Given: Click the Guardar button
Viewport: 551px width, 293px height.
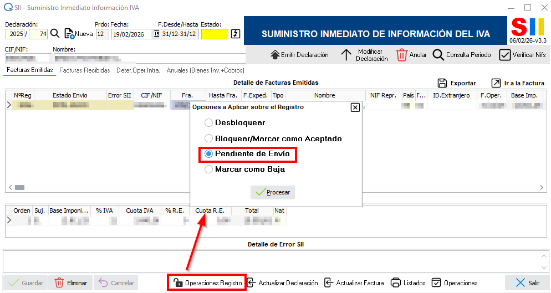Looking at the screenshot, I should pos(25,283).
